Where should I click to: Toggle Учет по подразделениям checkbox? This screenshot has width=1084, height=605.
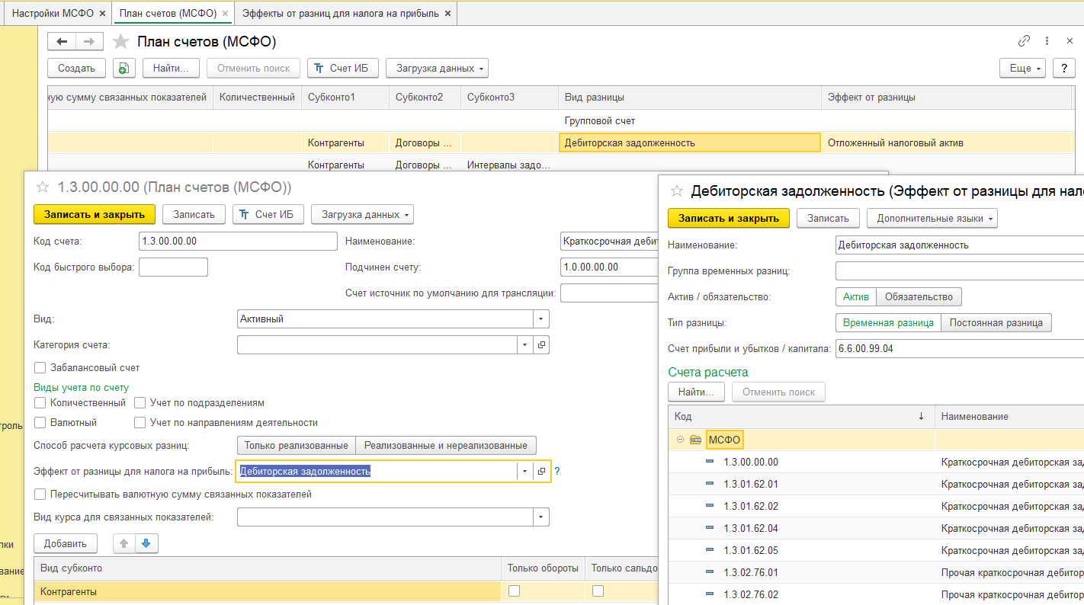pos(140,402)
